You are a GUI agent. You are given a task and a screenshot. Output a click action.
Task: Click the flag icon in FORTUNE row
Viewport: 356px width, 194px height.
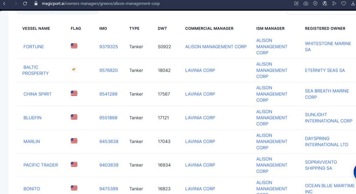74,46
